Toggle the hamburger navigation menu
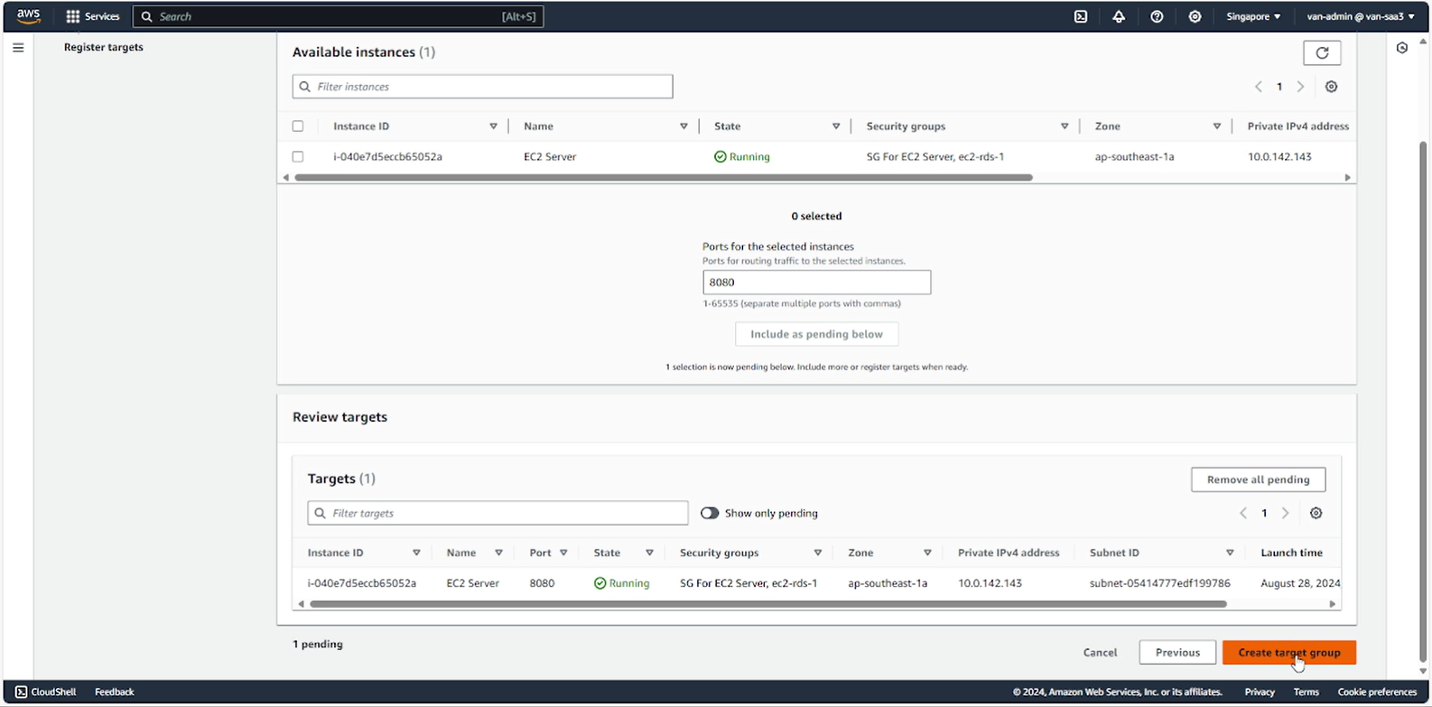The width and height of the screenshot is (1432, 707). click(x=18, y=48)
